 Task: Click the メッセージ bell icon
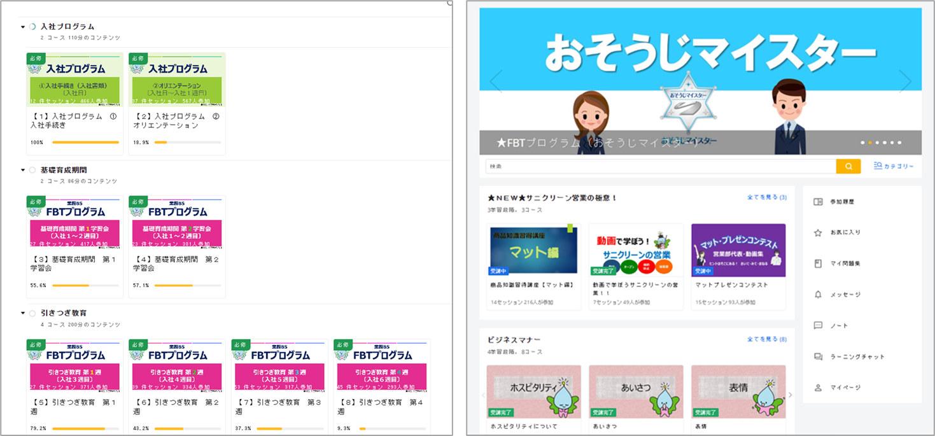(x=818, y=295)
